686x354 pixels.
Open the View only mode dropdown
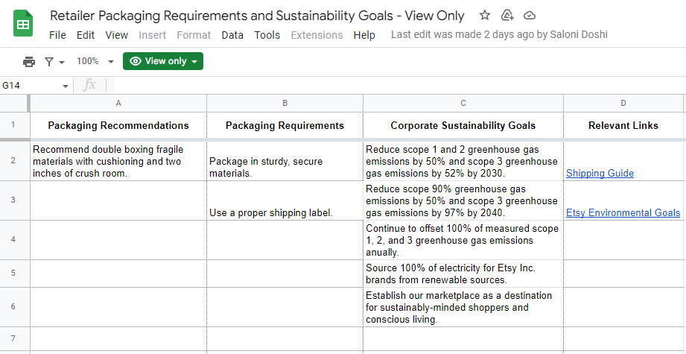tap(163, 61)
